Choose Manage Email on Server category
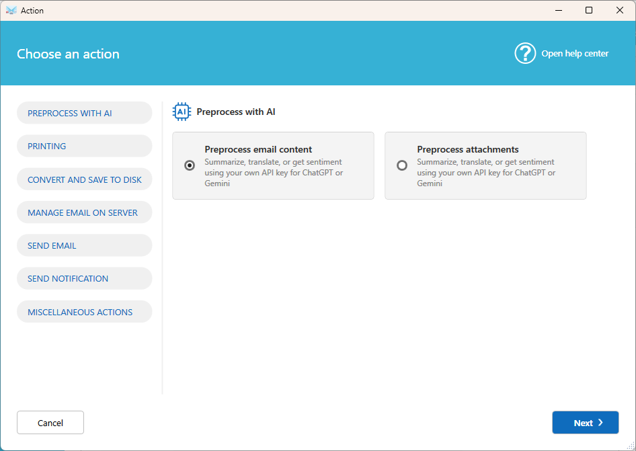Image resolution: width=636 pixels, height=451 pixels. pyautogui.click(x=84, y=212)
